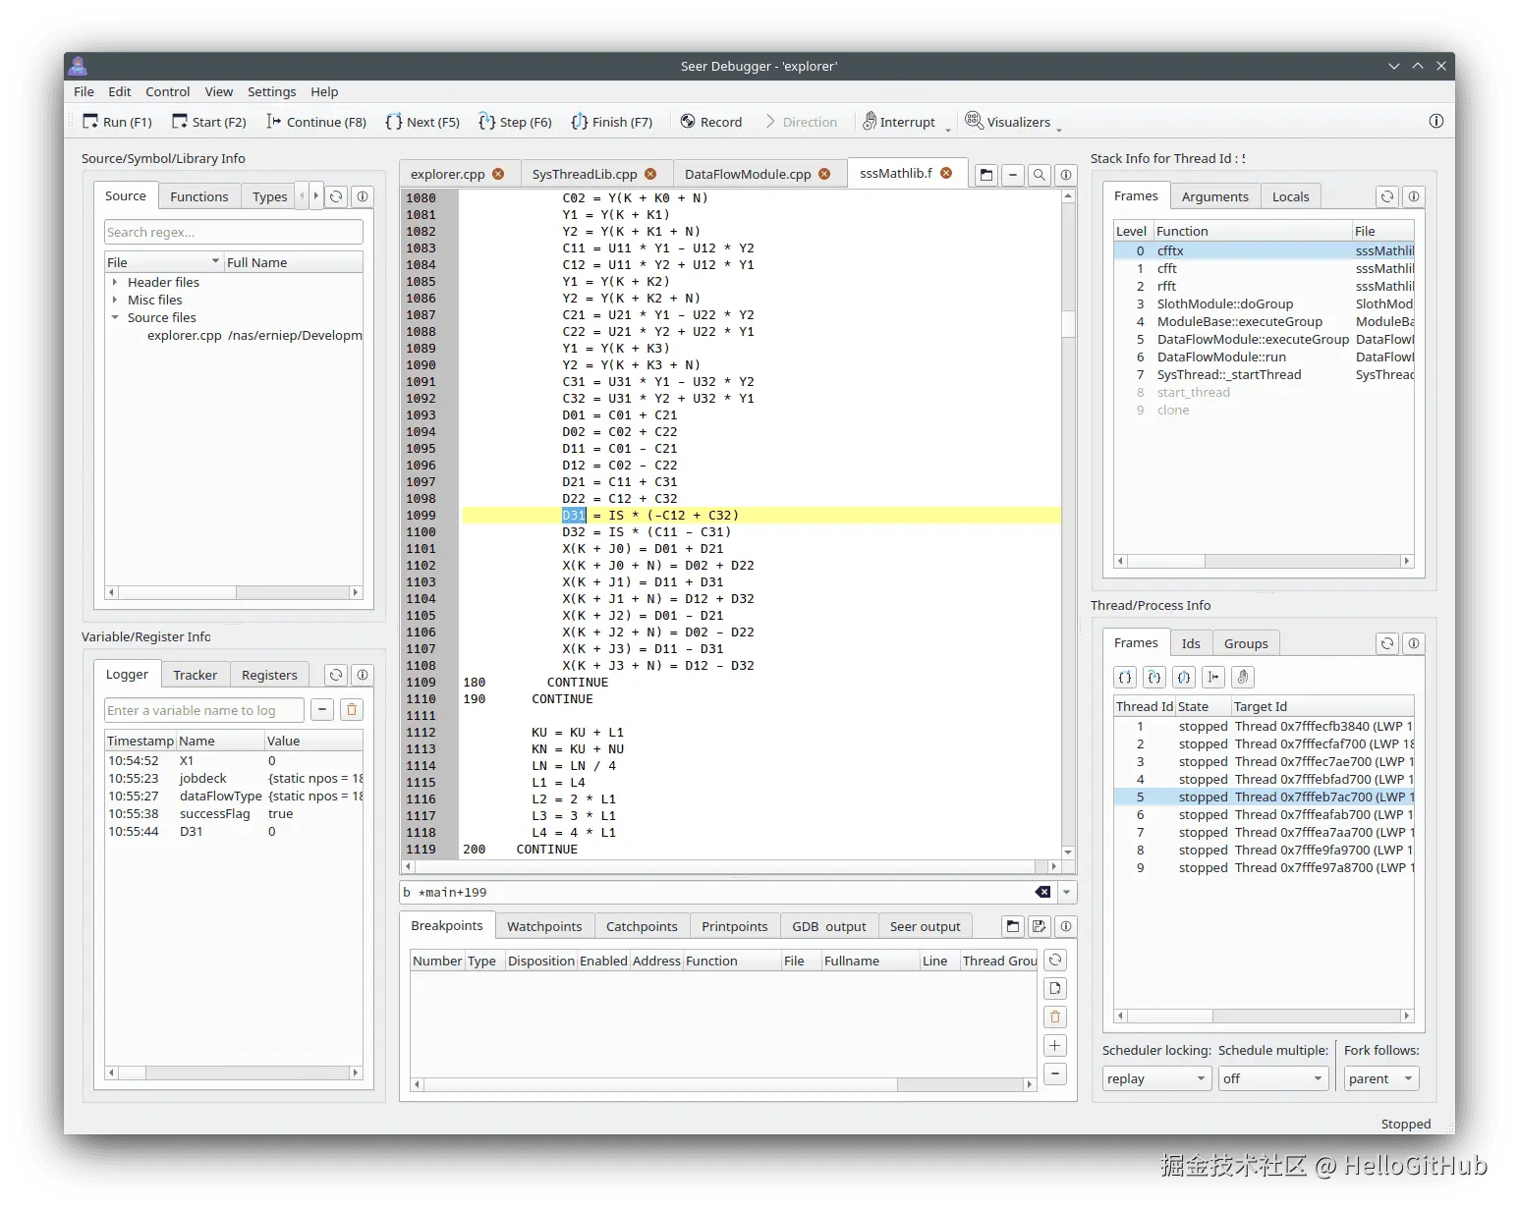Image resolution: width=1519 pixels, height=1210 pixels.
Task: Finish current function with Finish (F7)
Action: pyautogui.click(x=611, y=122)
